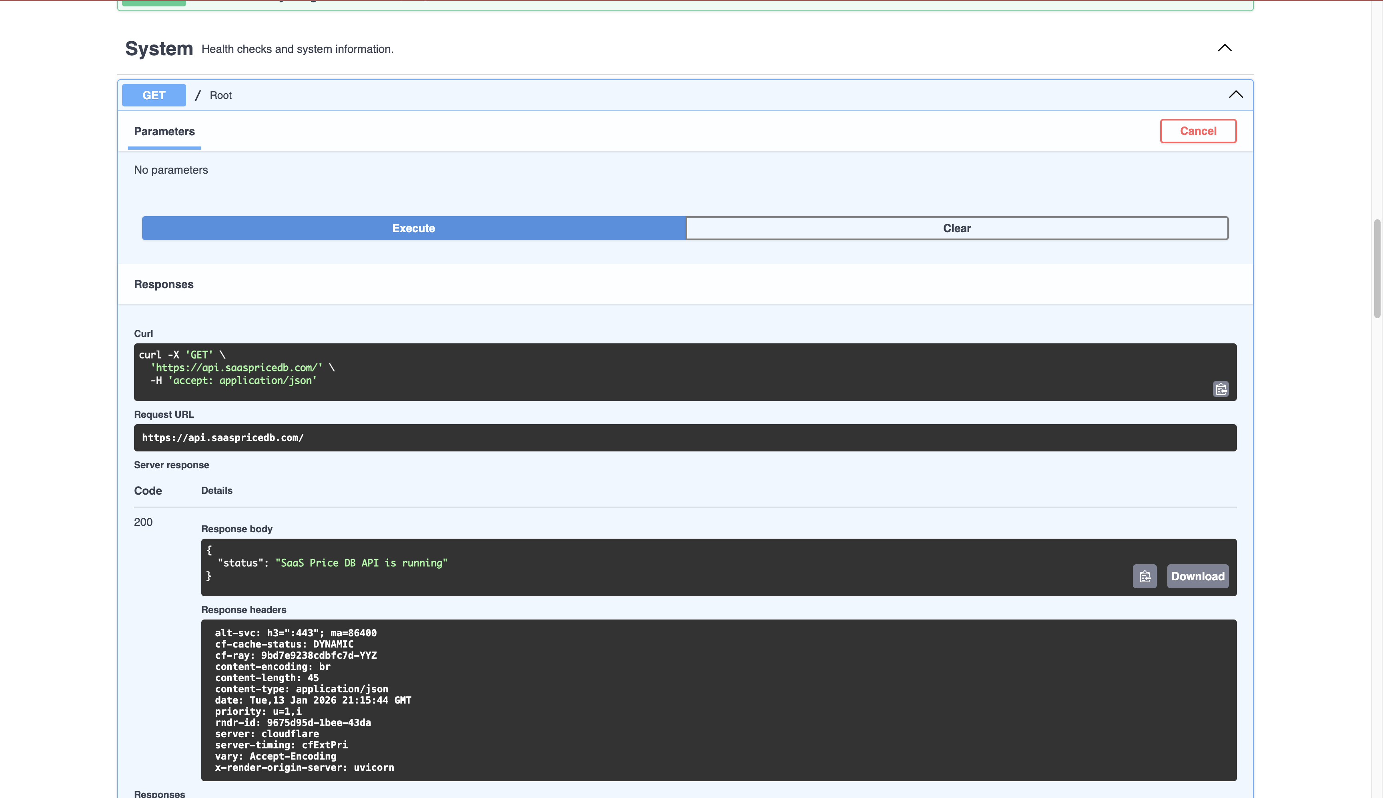Collapse the System section
This screenshot has width=1383, height=798.
(1224, 48)
